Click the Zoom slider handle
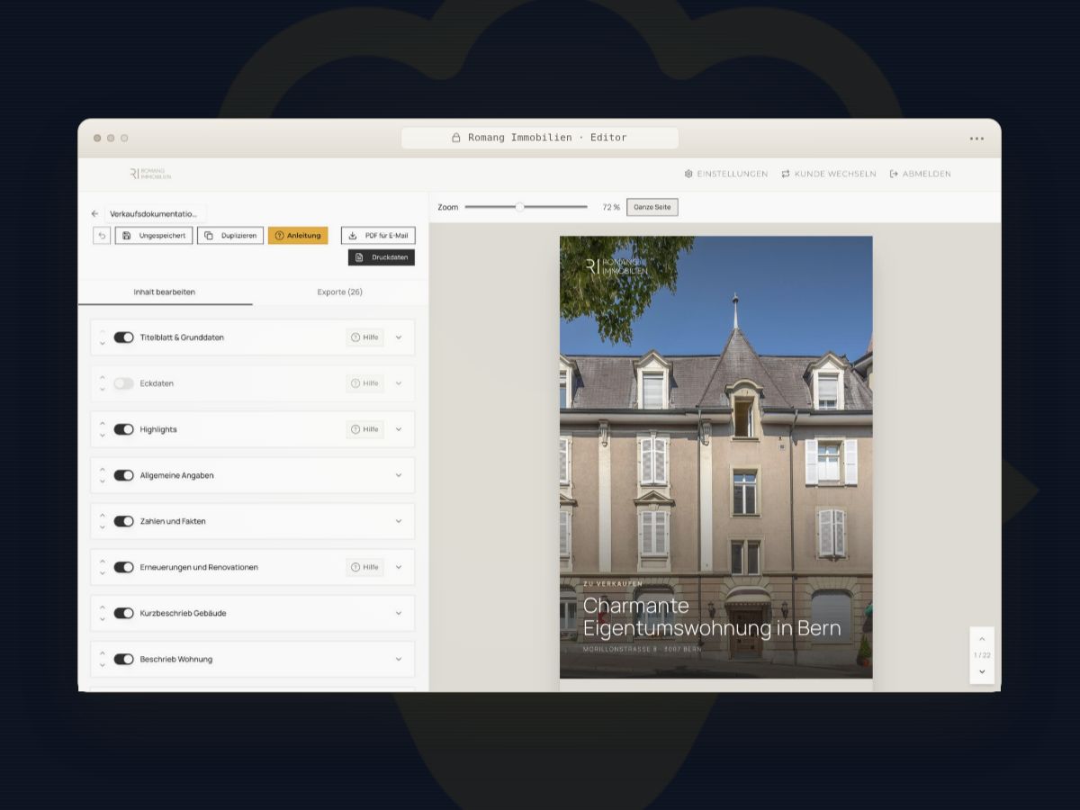Image resolution: width=1080 pixels, height=810 pixels. click(519, 207)
